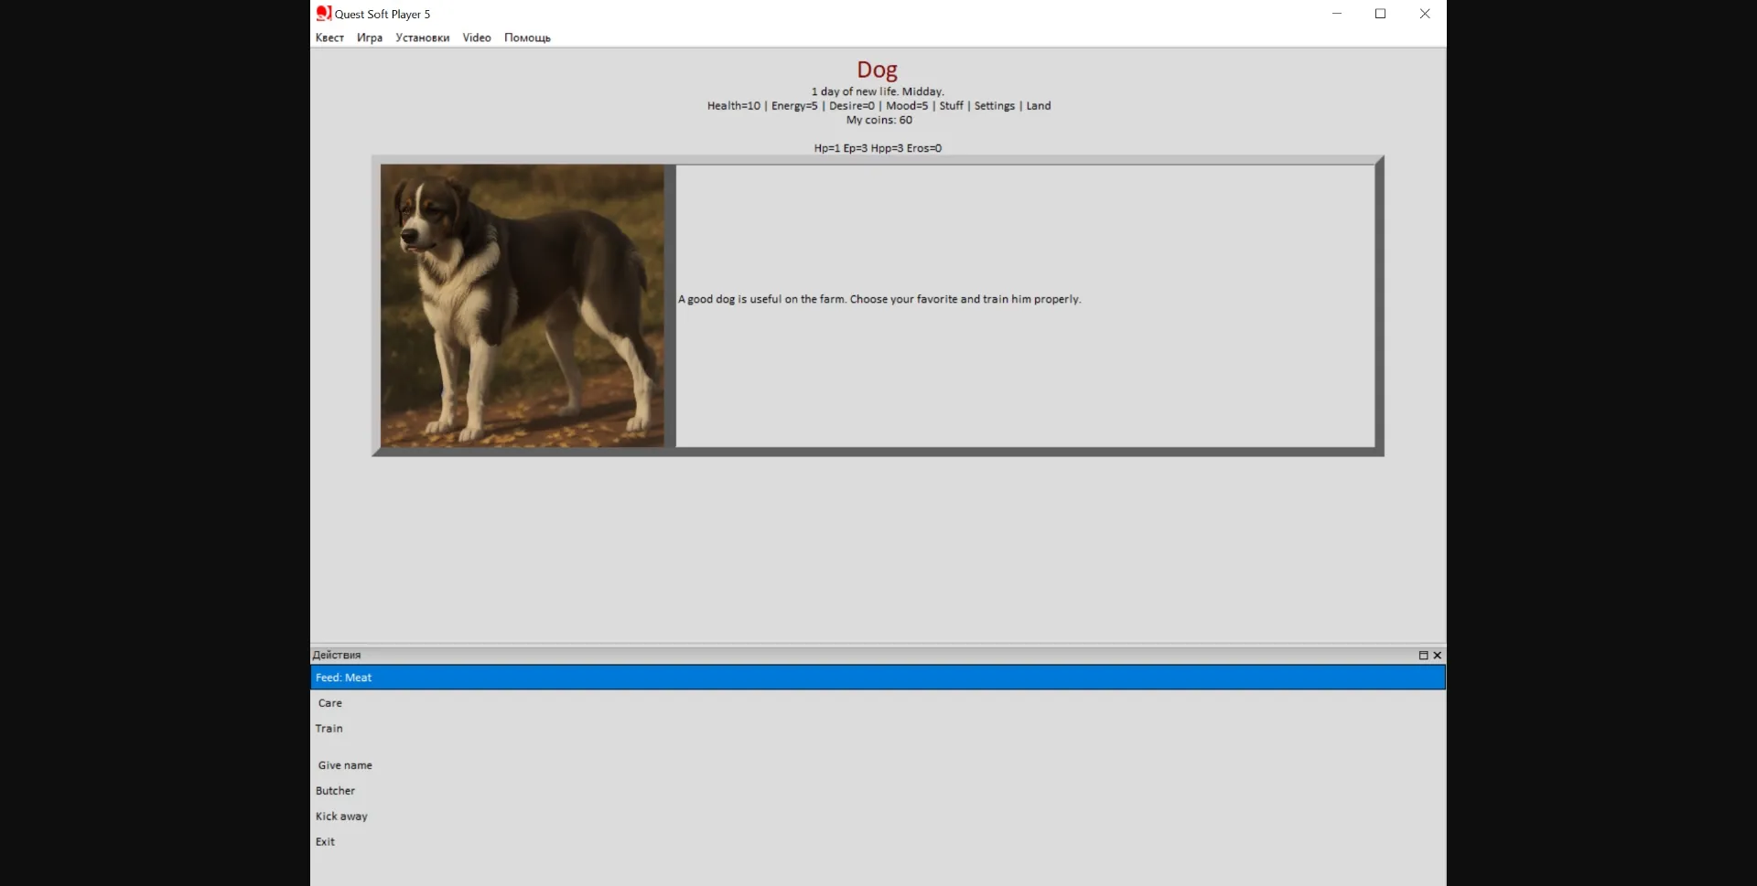
Task: Open the Установки menu
Action: 422,37
